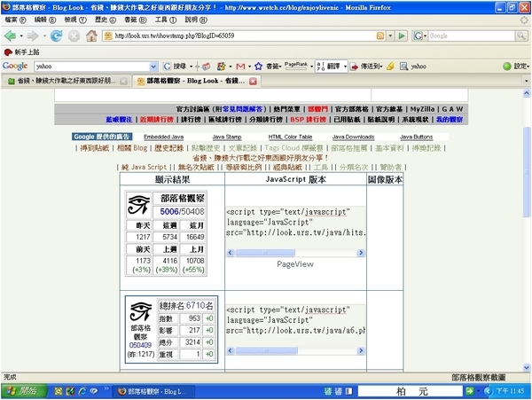This screenshot has height=400, width=532.
Task: Click the HTML Color Table ad link
Action: 290,137
